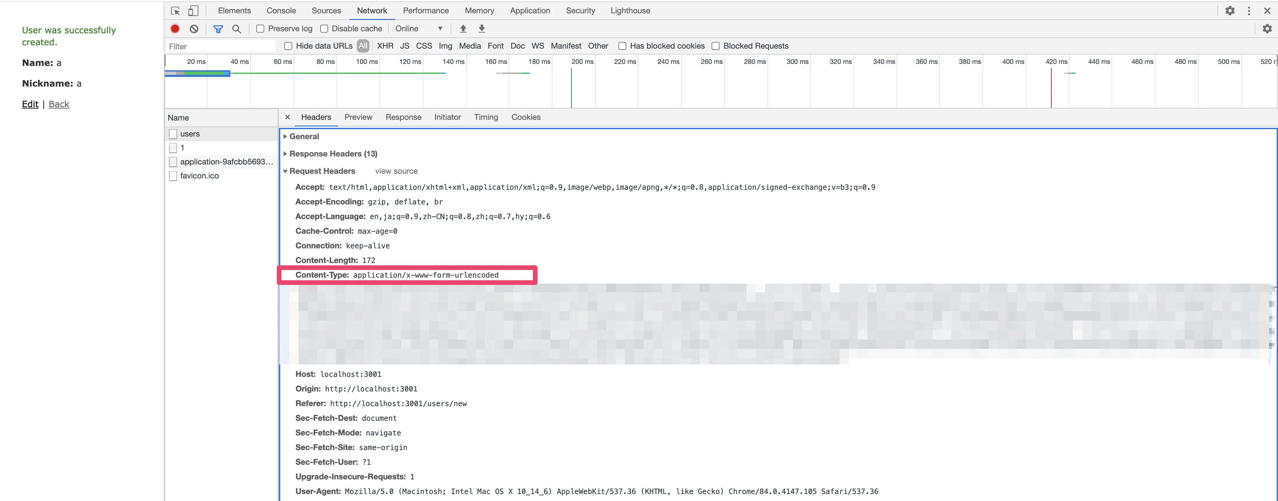
Task: Toggle the network filter funnel icon
Action: (x=218, y=29)
